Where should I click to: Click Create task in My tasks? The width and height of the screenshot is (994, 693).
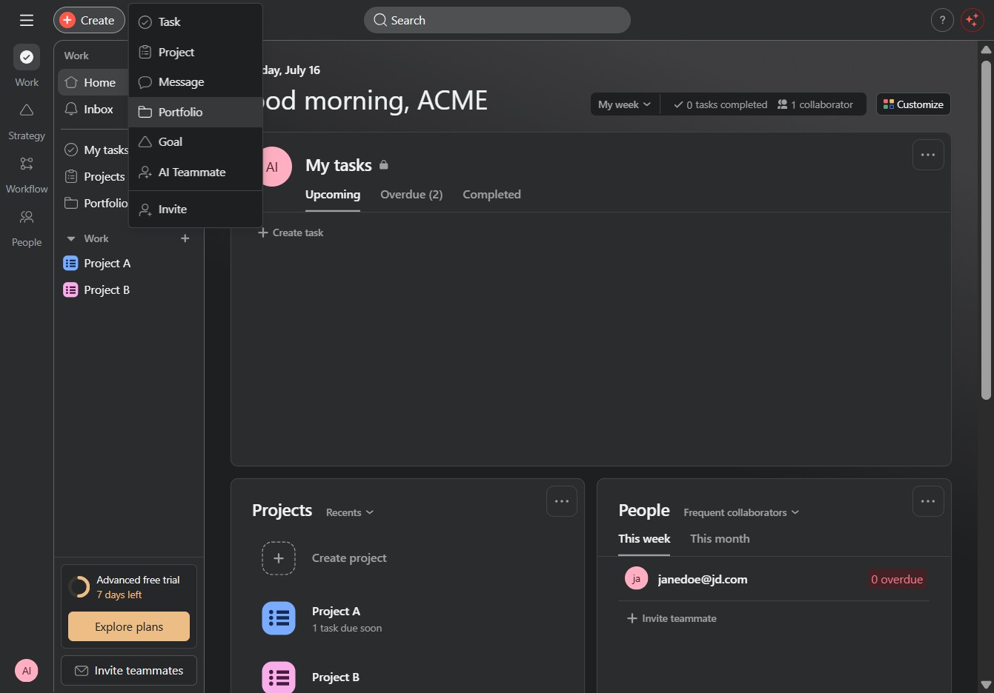click(291, 232)
